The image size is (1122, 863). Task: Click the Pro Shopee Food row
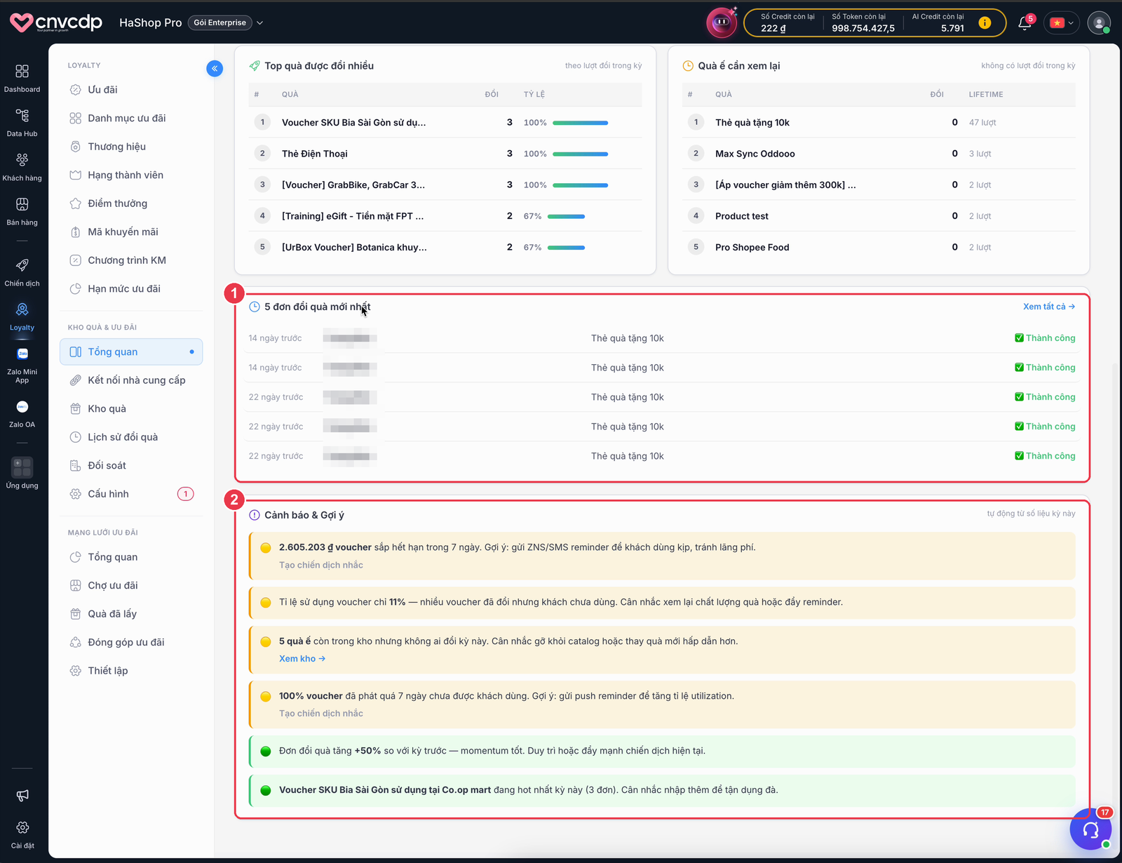click(879, 247)
